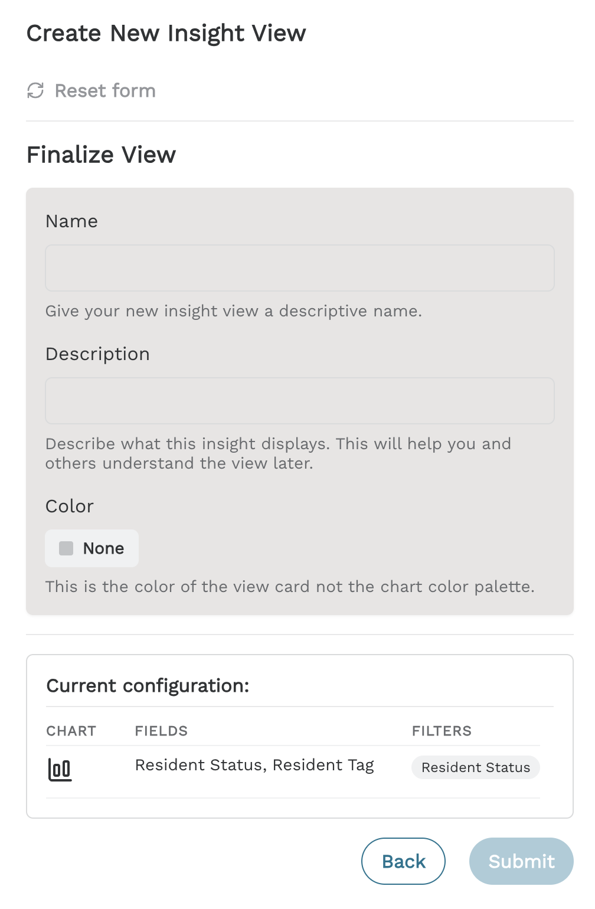
Task: Click the Back button
Action: (x=403, y=861)
